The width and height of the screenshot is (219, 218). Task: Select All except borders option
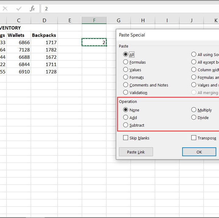pos(194,62)
